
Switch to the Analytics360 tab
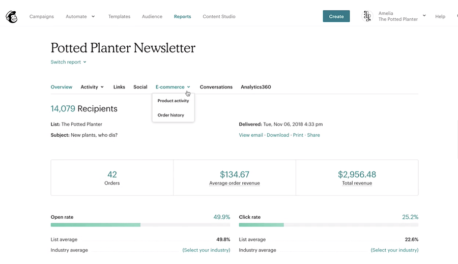point(255,87)
